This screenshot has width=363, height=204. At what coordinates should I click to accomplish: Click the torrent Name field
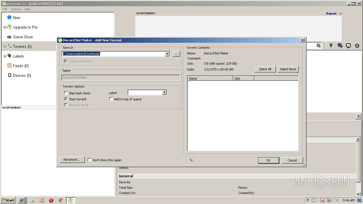tap(121, 77)
